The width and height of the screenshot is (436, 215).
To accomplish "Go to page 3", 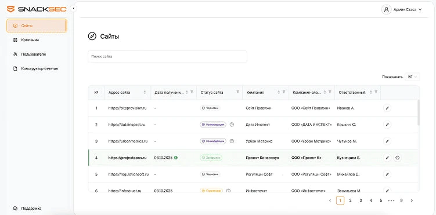I will 361,201.
